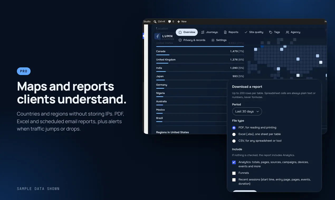Click the Japan country name
Screen dimensions: 335x200
coord(160,76)
